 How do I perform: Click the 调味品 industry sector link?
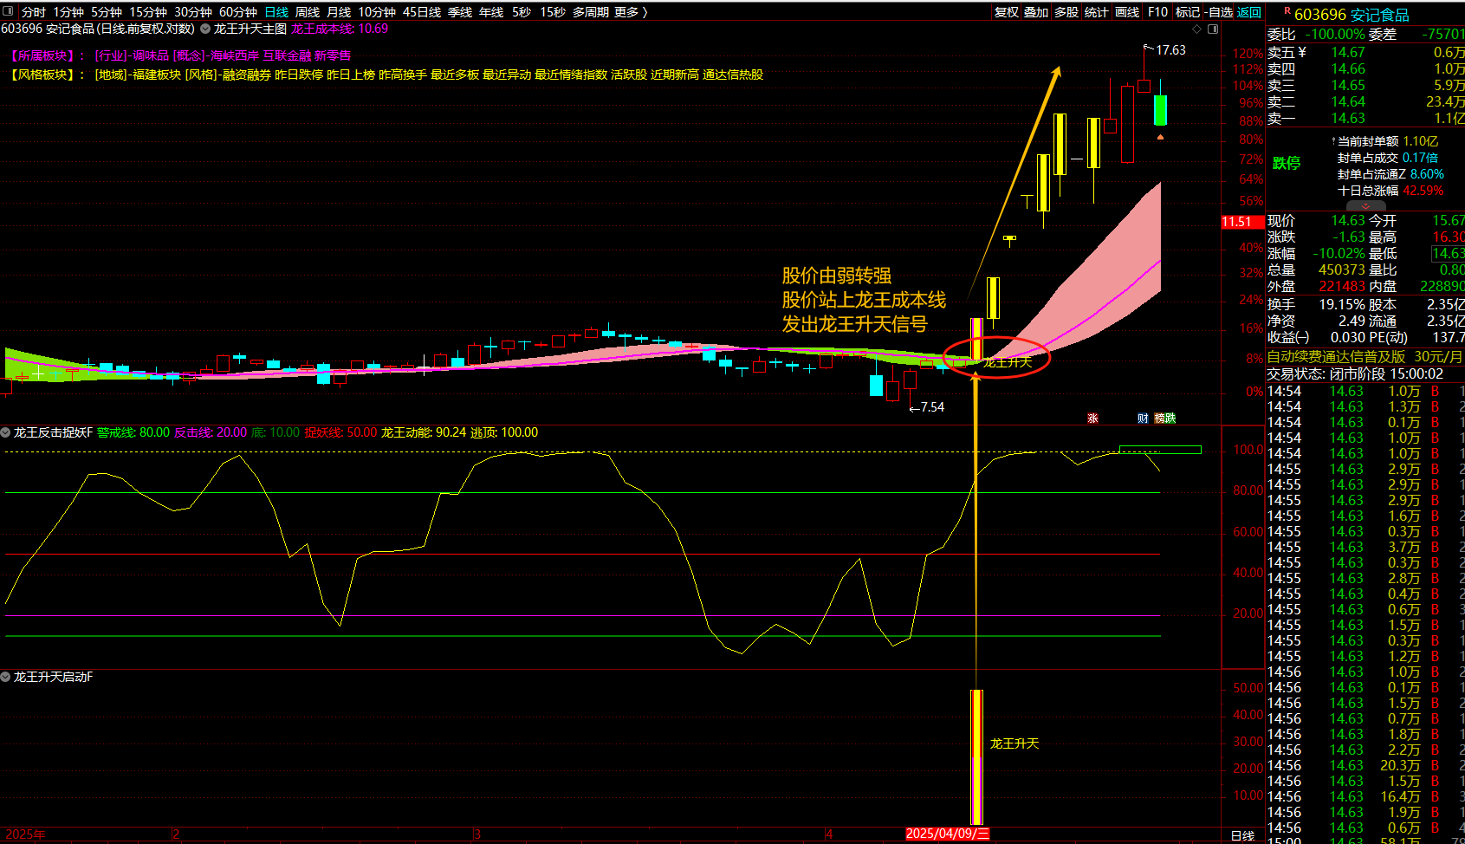(151, 55)
